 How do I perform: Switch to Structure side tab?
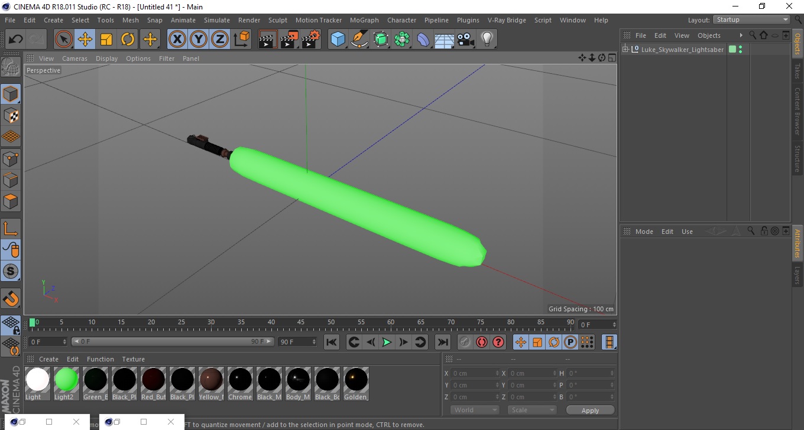[x=797, y=158]
